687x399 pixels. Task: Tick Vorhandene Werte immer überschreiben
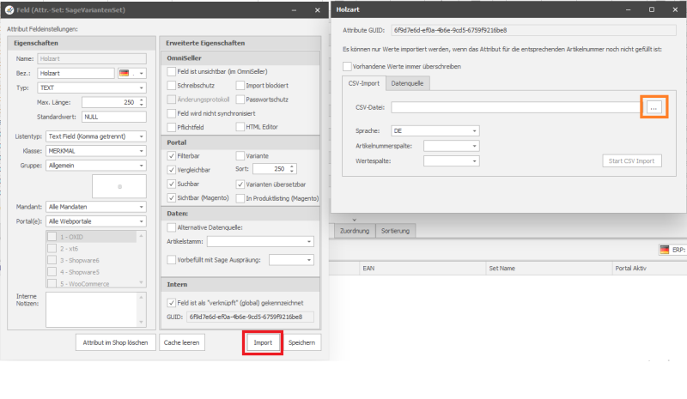point(347,65)
